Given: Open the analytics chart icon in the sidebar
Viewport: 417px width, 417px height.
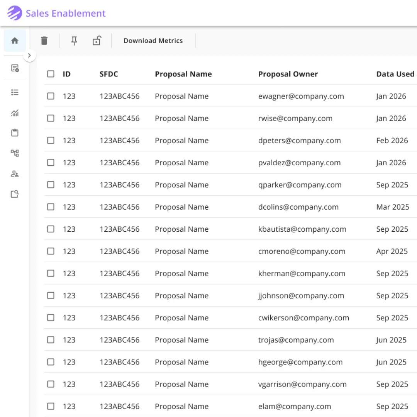Looking at the screenshot, I should (x=15, y=113).
